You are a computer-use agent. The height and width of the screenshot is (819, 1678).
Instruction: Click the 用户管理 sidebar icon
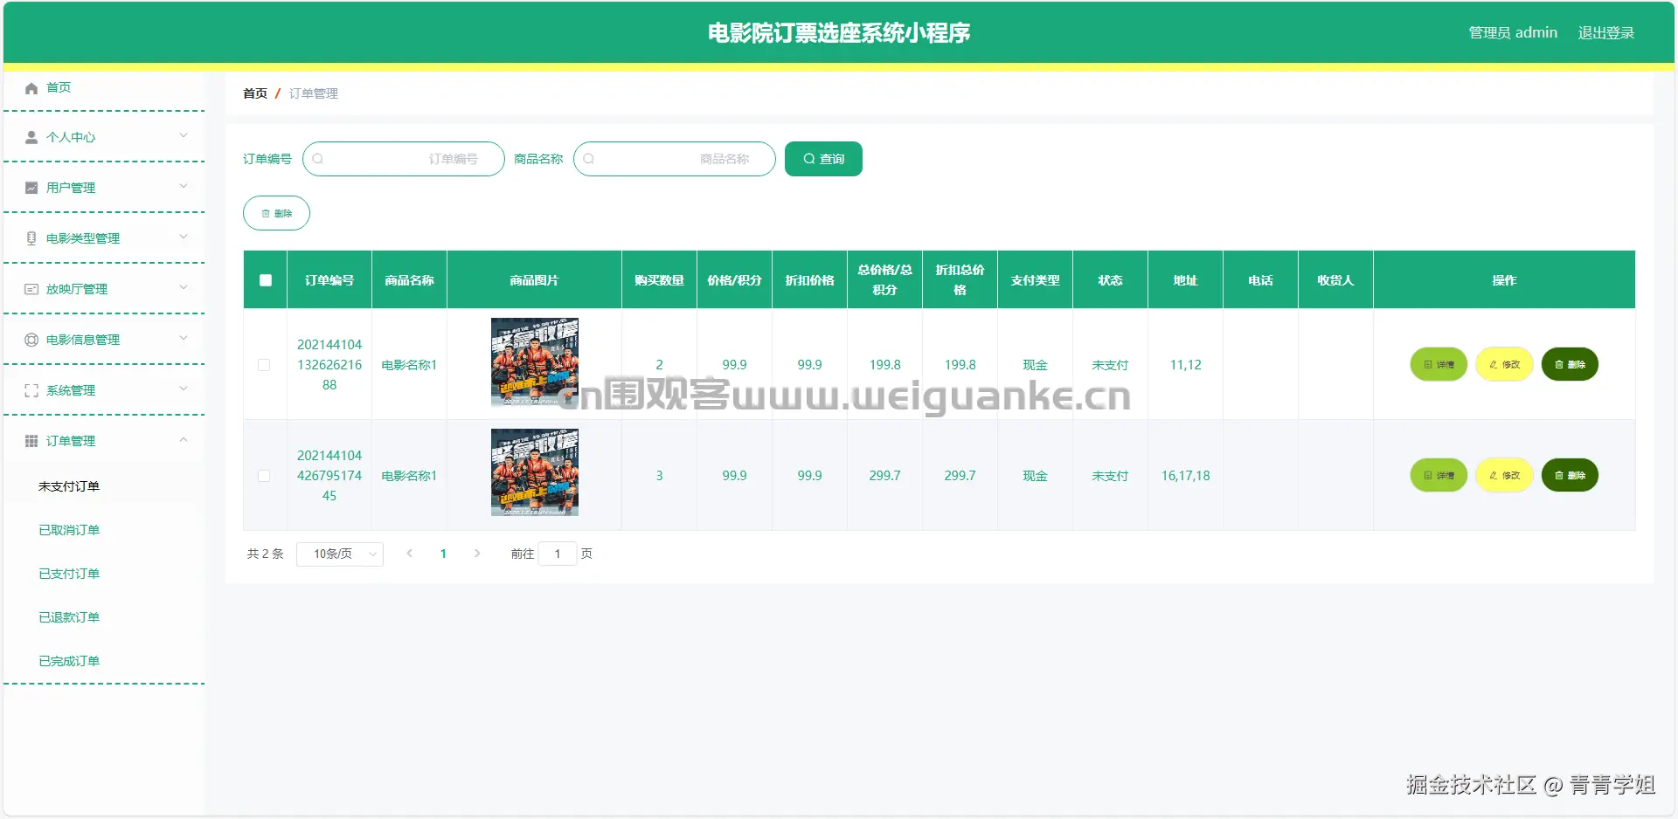31,187
